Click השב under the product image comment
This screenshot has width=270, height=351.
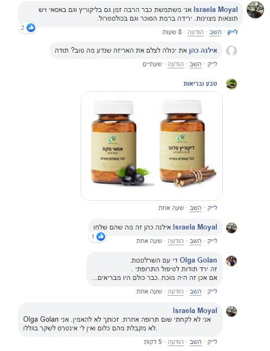coord(195,208)
